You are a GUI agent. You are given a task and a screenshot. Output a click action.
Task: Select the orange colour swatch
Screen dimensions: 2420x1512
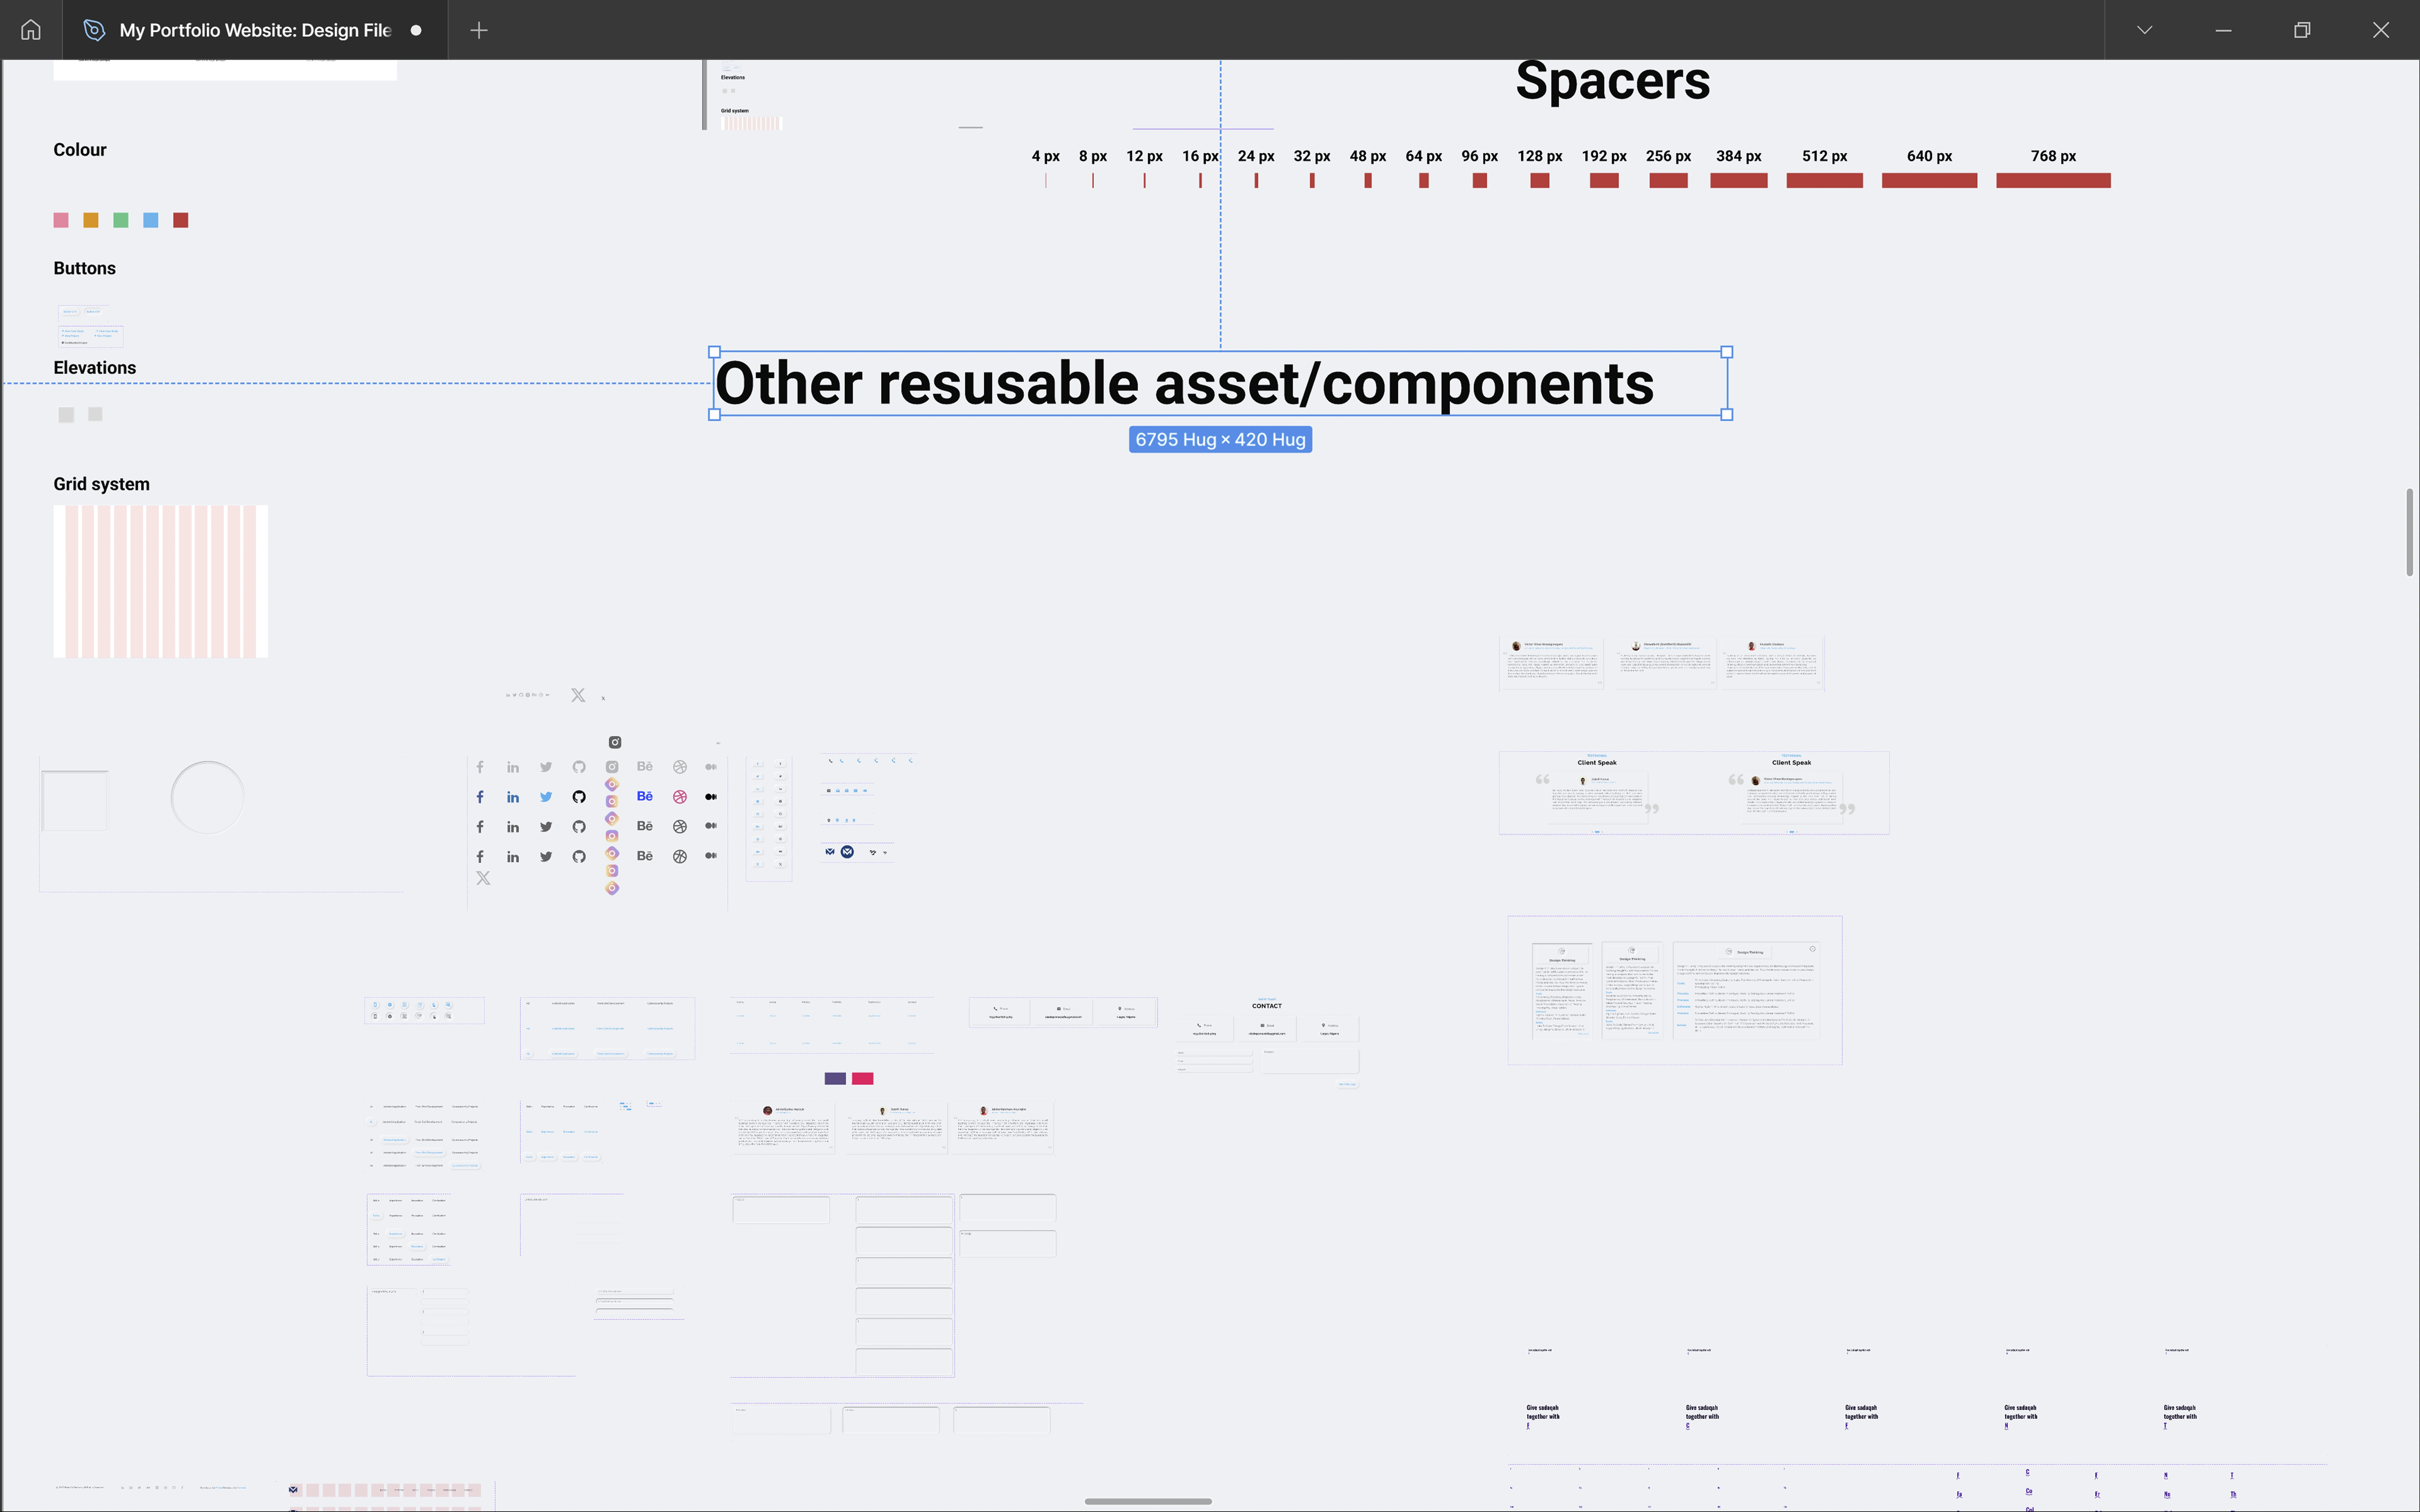pos(91,220)
